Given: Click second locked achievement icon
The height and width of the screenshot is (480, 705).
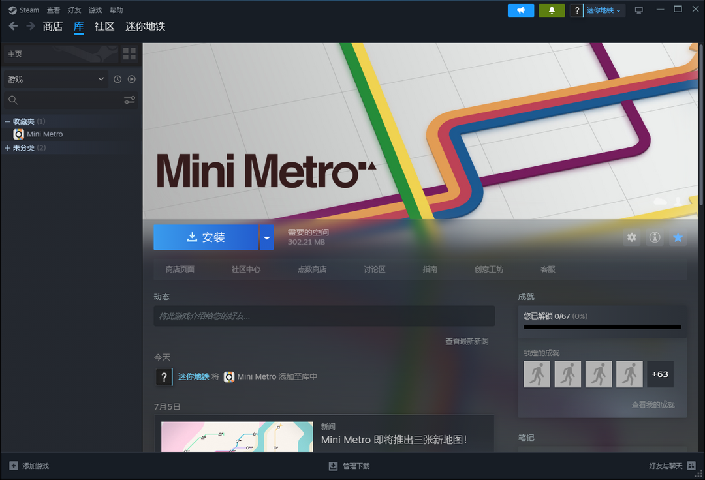Looking at the screenshot, I should [x=568, y=374].
